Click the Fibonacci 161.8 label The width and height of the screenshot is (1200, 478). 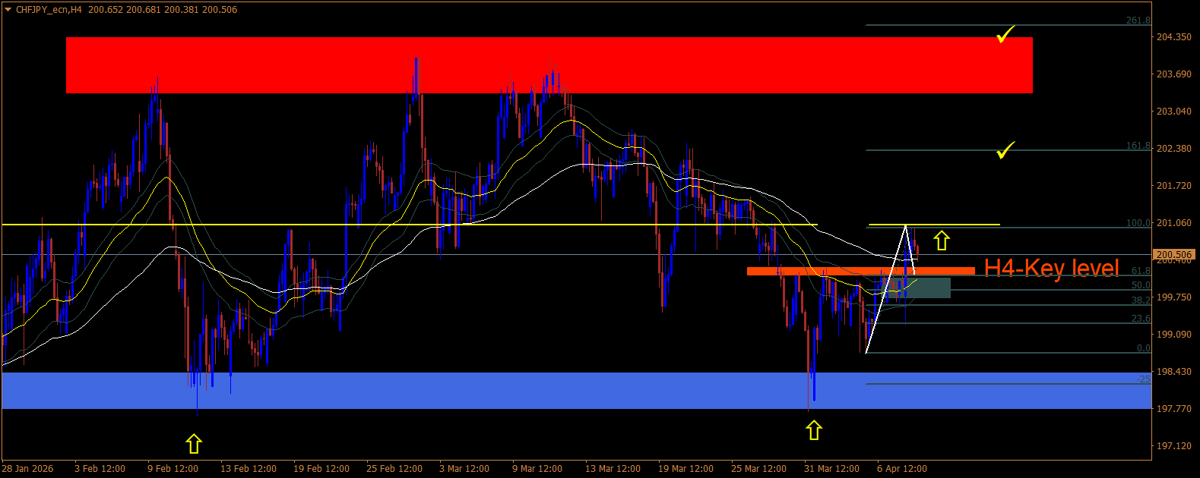click(1138, 146)
